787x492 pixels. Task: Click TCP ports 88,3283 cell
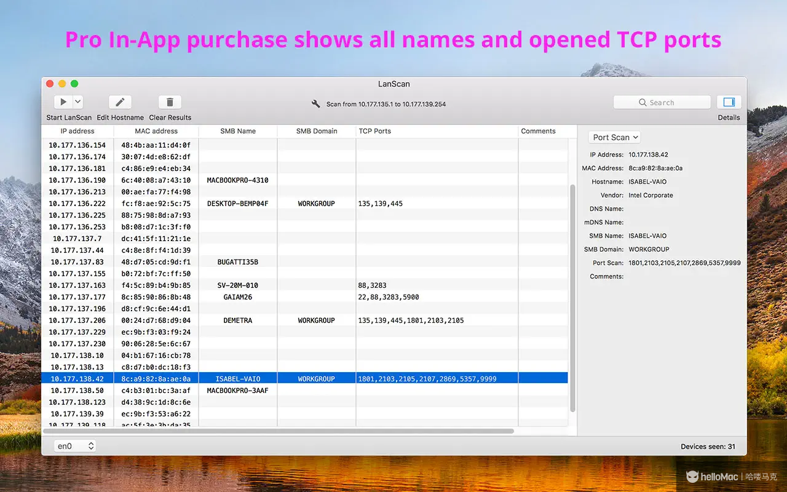pyautogui.click(x=437, y=285)
